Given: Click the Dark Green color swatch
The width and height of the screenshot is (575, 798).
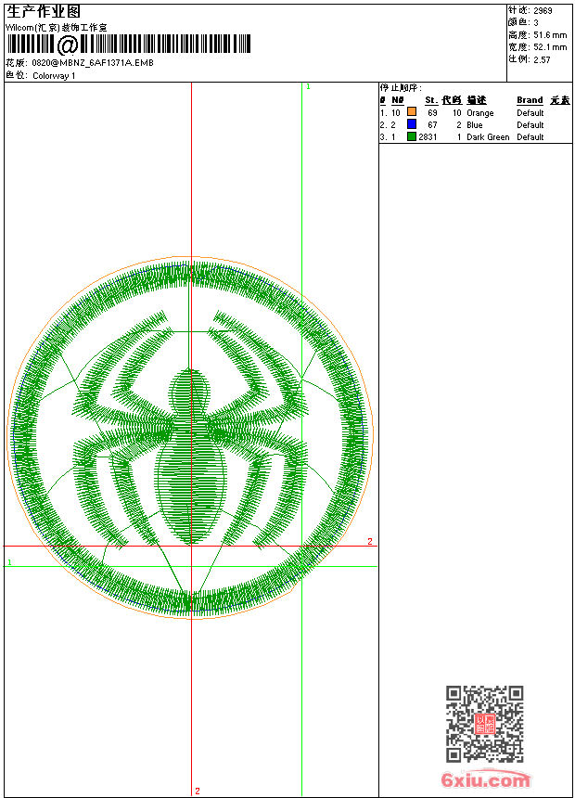Looking at the screenshot, I should point(412,136).
